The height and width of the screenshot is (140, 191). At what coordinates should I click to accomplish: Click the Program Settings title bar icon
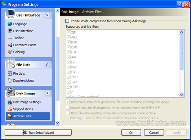tap(4, 4)
